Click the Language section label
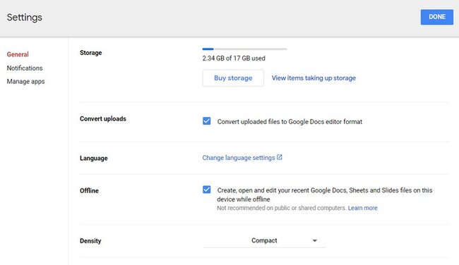 click(94, 159)
